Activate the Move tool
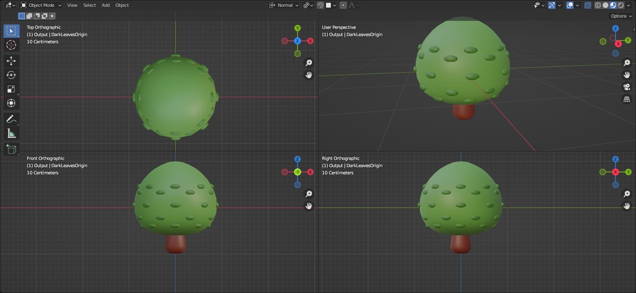636x293 pixels. pyautogui.click(x=11, y=61)
